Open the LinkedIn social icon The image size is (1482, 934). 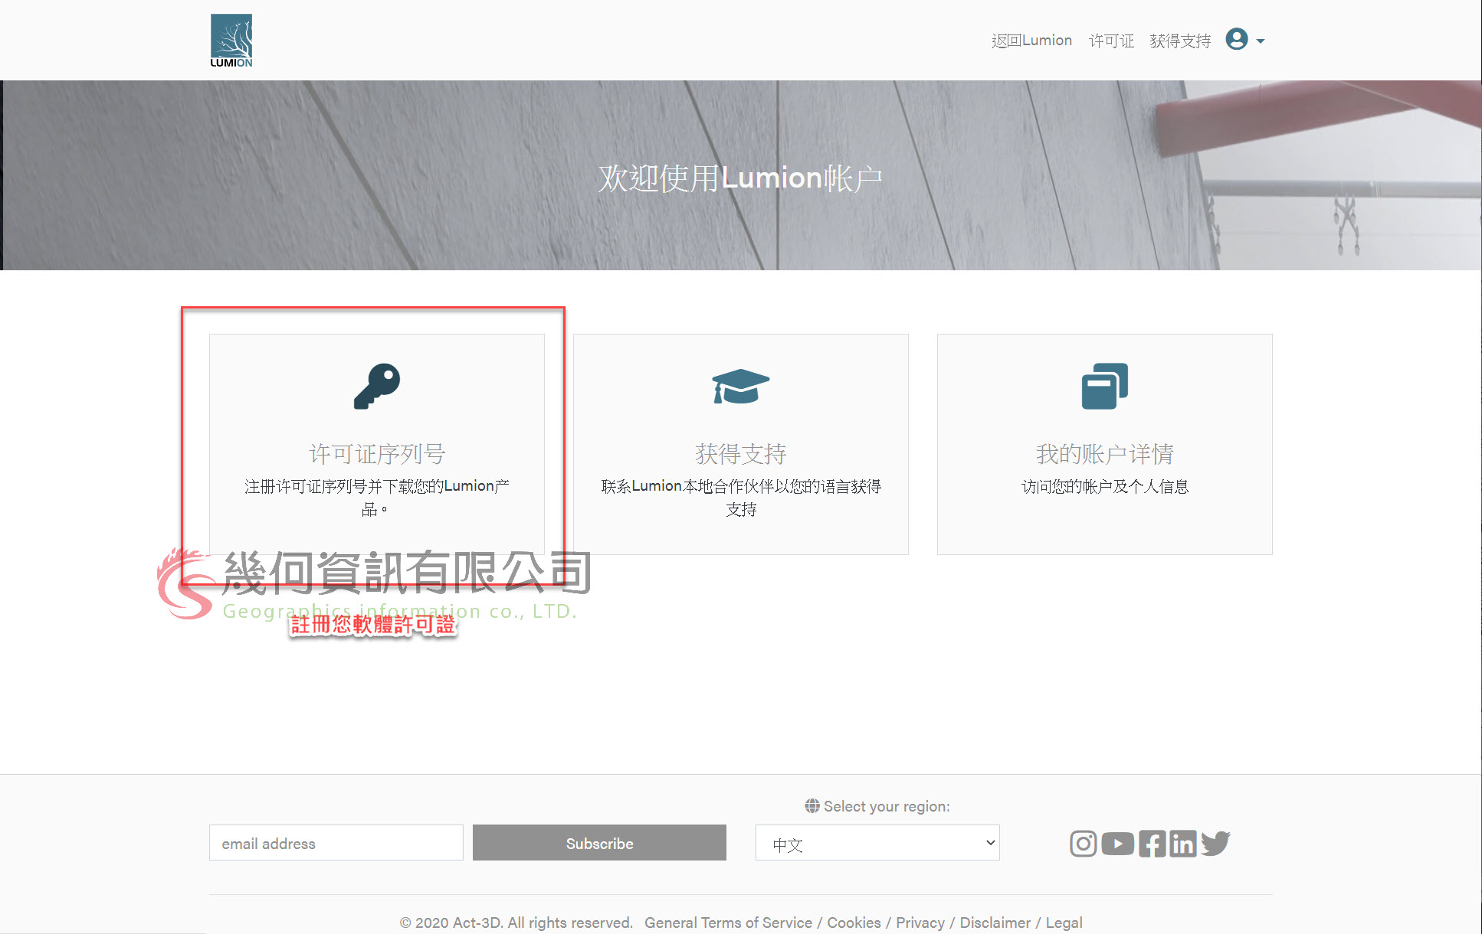coord(1183,844)
